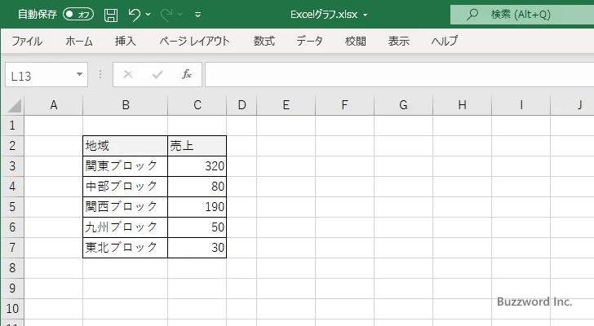Open the ヘルプ tab
This screenshot has width=594, height=326.
point(445,41)
